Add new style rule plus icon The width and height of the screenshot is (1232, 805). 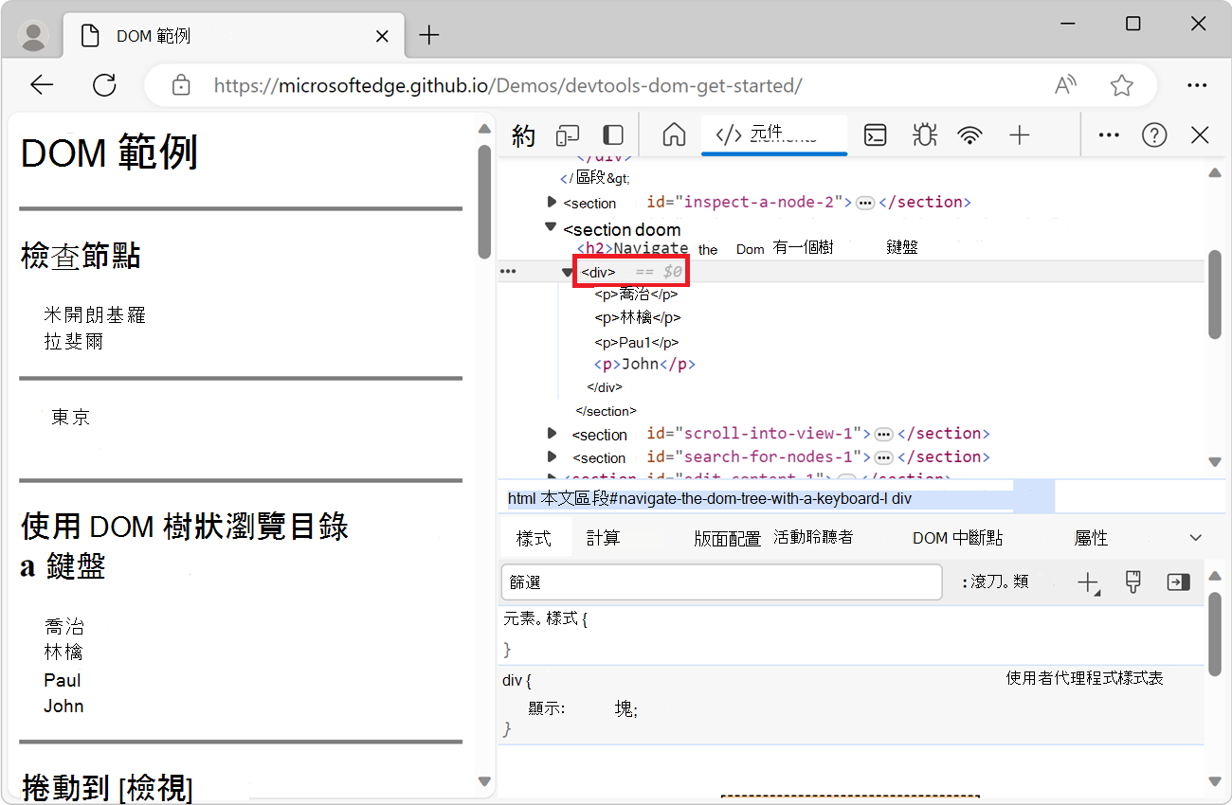1089,582
